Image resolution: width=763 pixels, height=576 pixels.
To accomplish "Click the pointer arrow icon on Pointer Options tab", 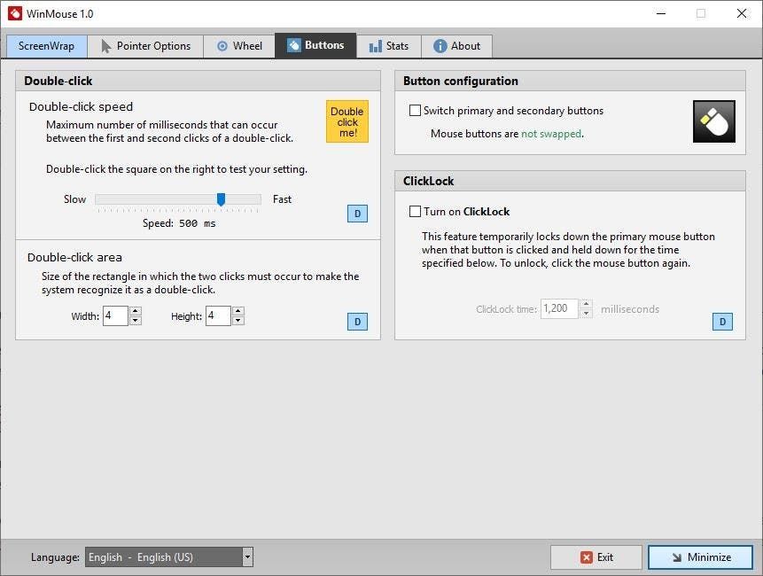I will 105,46.
